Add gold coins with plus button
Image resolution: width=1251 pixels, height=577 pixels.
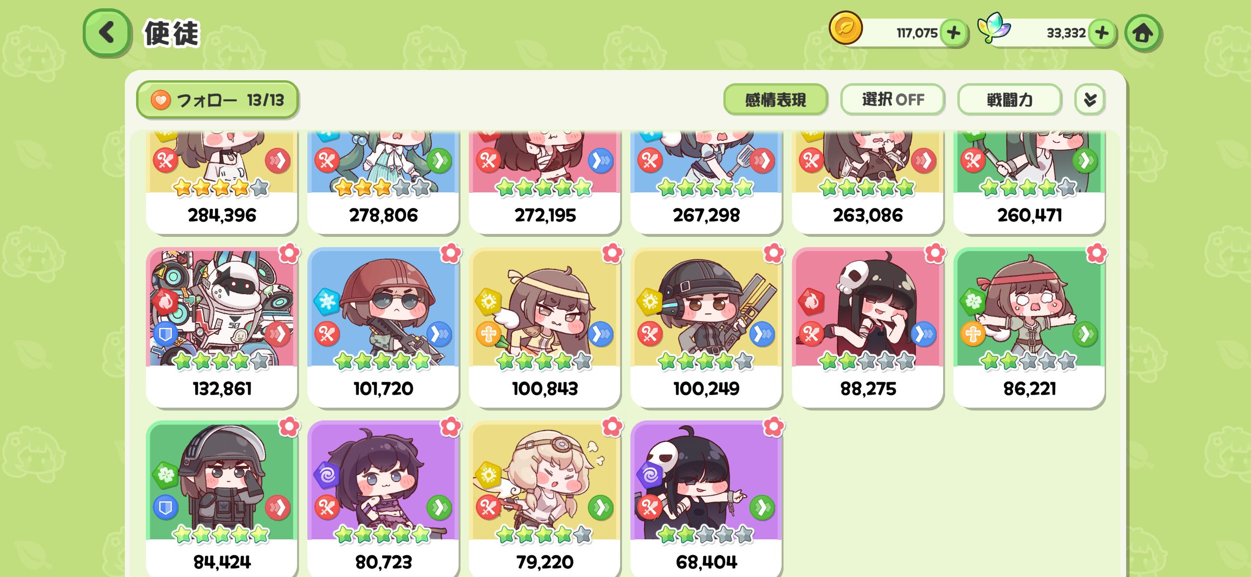(x=953, y=33)
